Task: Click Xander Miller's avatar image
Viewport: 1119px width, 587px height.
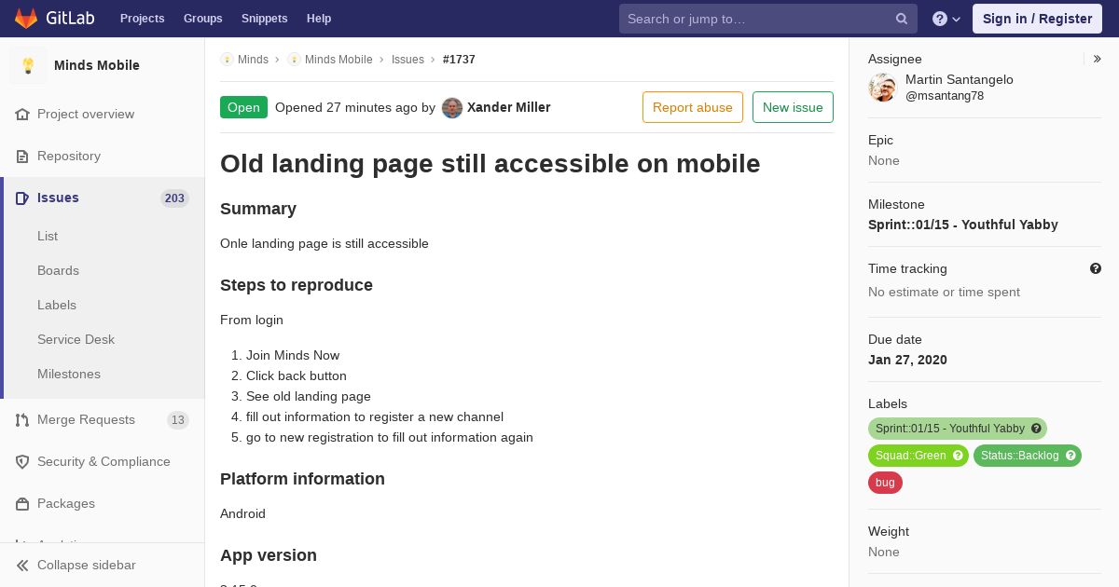Action: [x=452, y=107]
